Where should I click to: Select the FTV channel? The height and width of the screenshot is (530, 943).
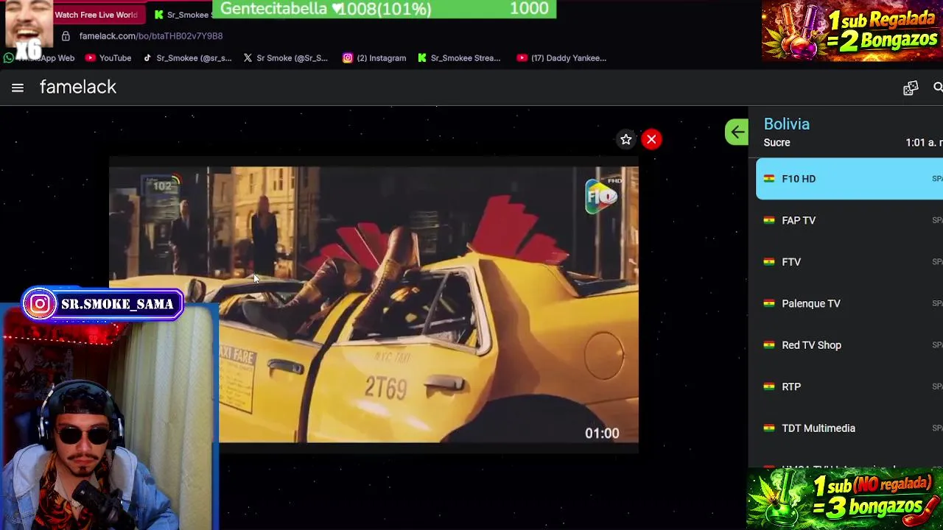pyautogui.click(x=849, y=262)
